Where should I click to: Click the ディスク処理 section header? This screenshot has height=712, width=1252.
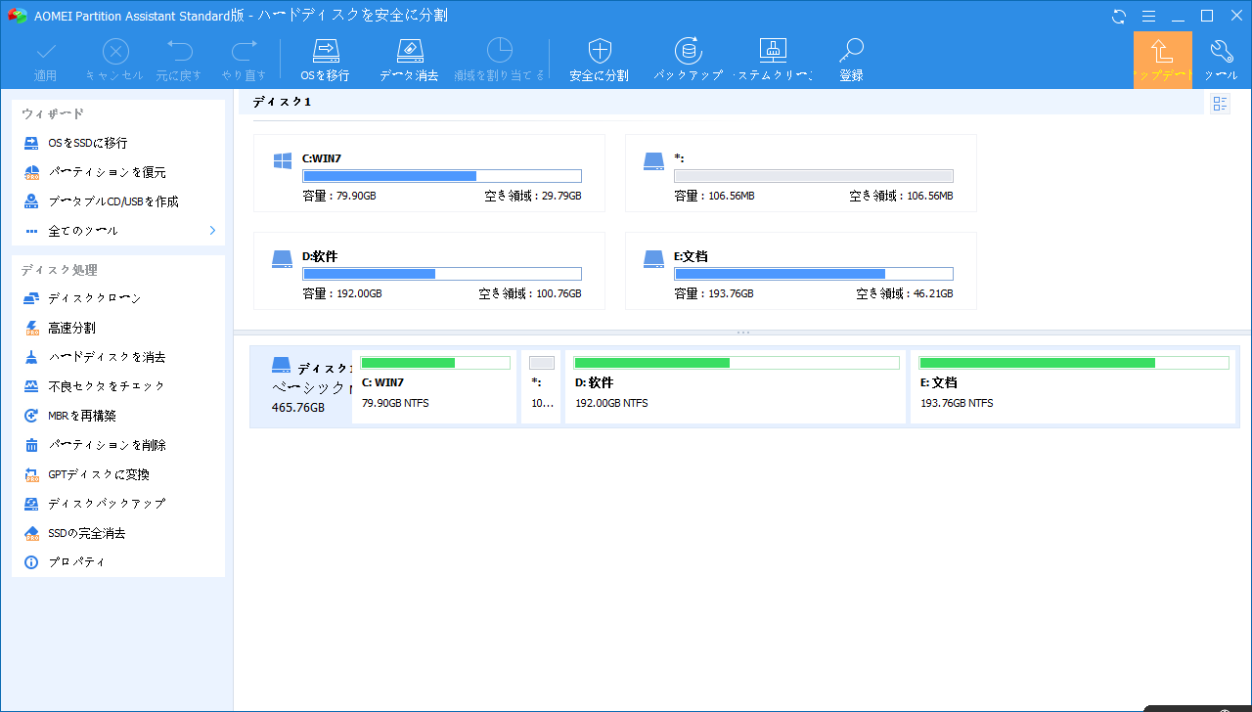click(60, 270)
